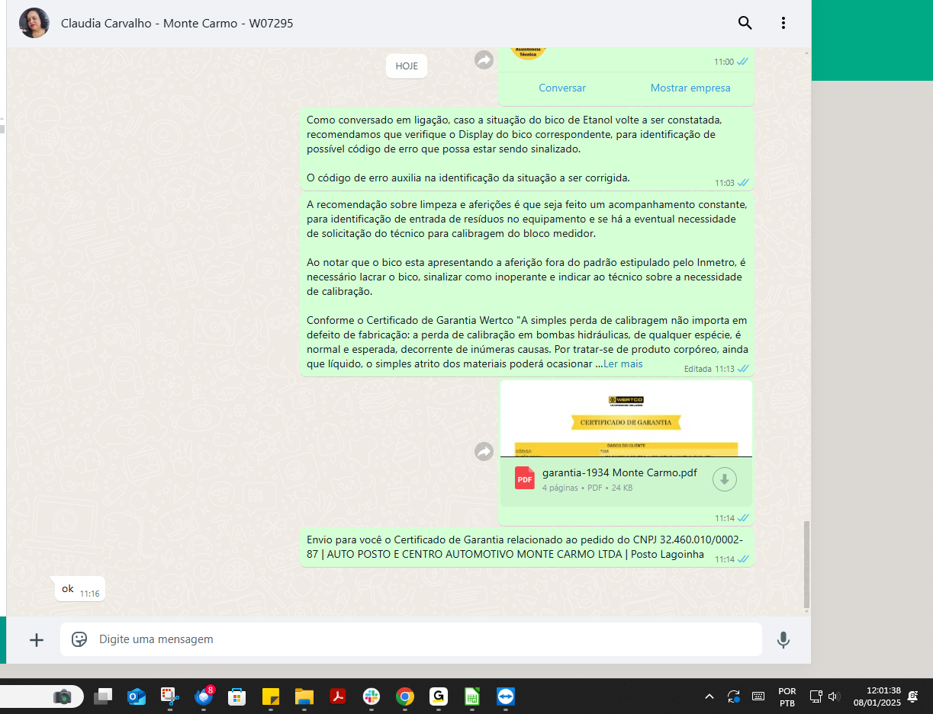Image resolution: width=933 pixels, height=714 pixels.
Task: Expand the message with Ler mais
Action: 624,363
